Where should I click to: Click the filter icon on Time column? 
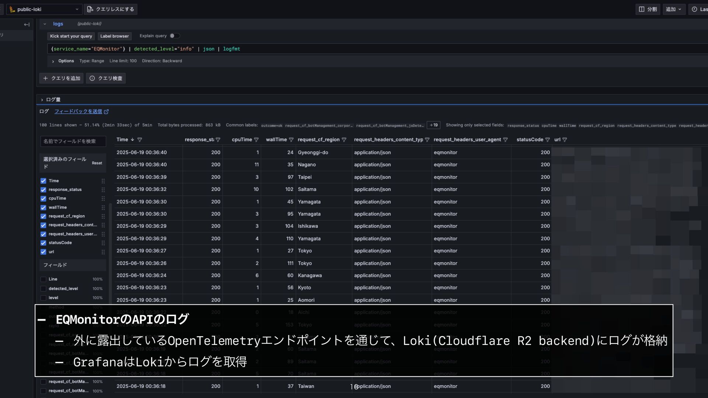pyautogui.click(x=140, y=140)
